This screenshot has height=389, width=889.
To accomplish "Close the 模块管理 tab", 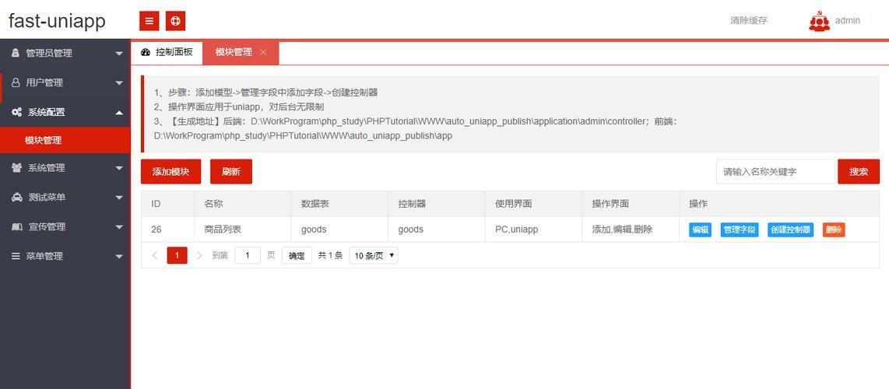I will coord(263,52).
